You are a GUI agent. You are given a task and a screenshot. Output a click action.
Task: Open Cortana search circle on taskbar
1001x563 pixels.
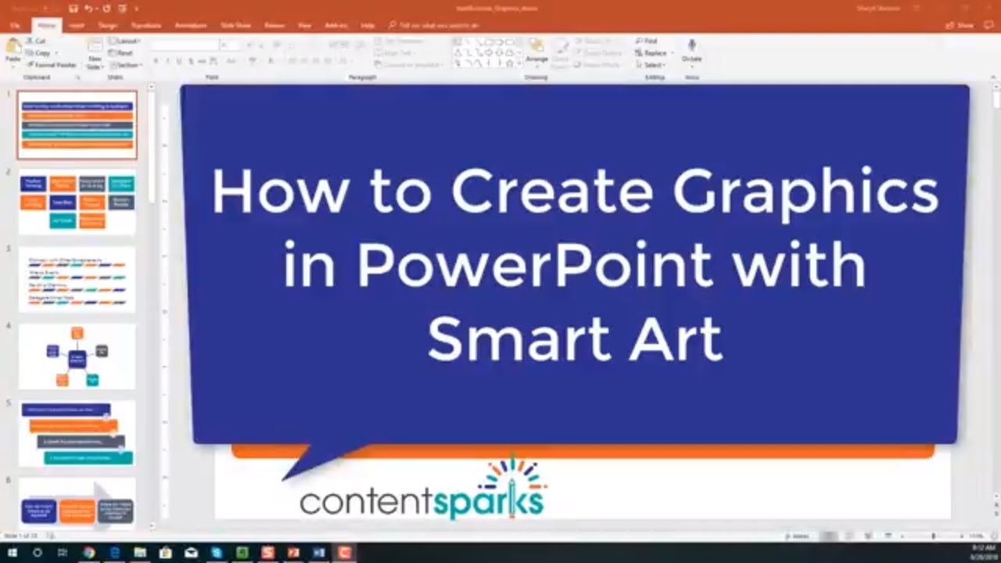[x=37, y=552]
